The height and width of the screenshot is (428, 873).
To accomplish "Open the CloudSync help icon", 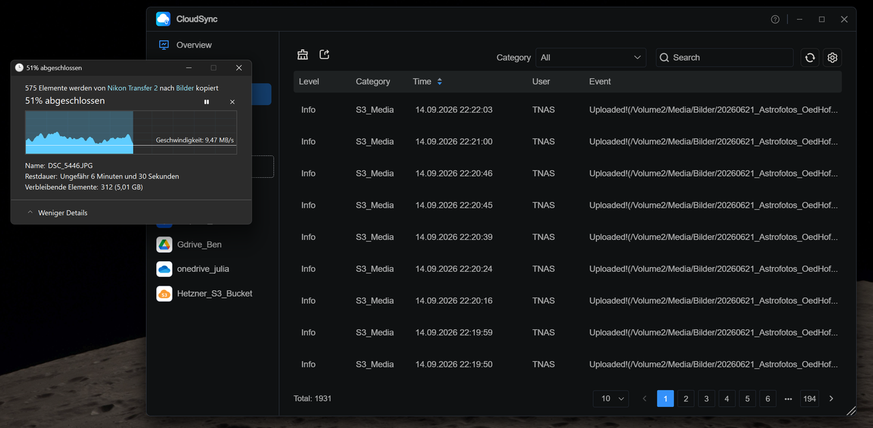I will point(775,20).
